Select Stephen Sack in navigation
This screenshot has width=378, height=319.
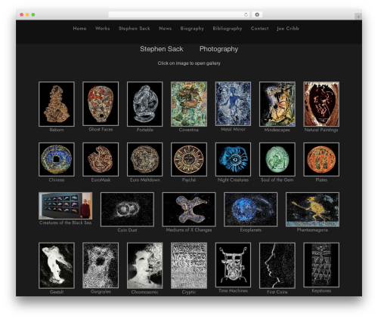click(x=135, y=29)
